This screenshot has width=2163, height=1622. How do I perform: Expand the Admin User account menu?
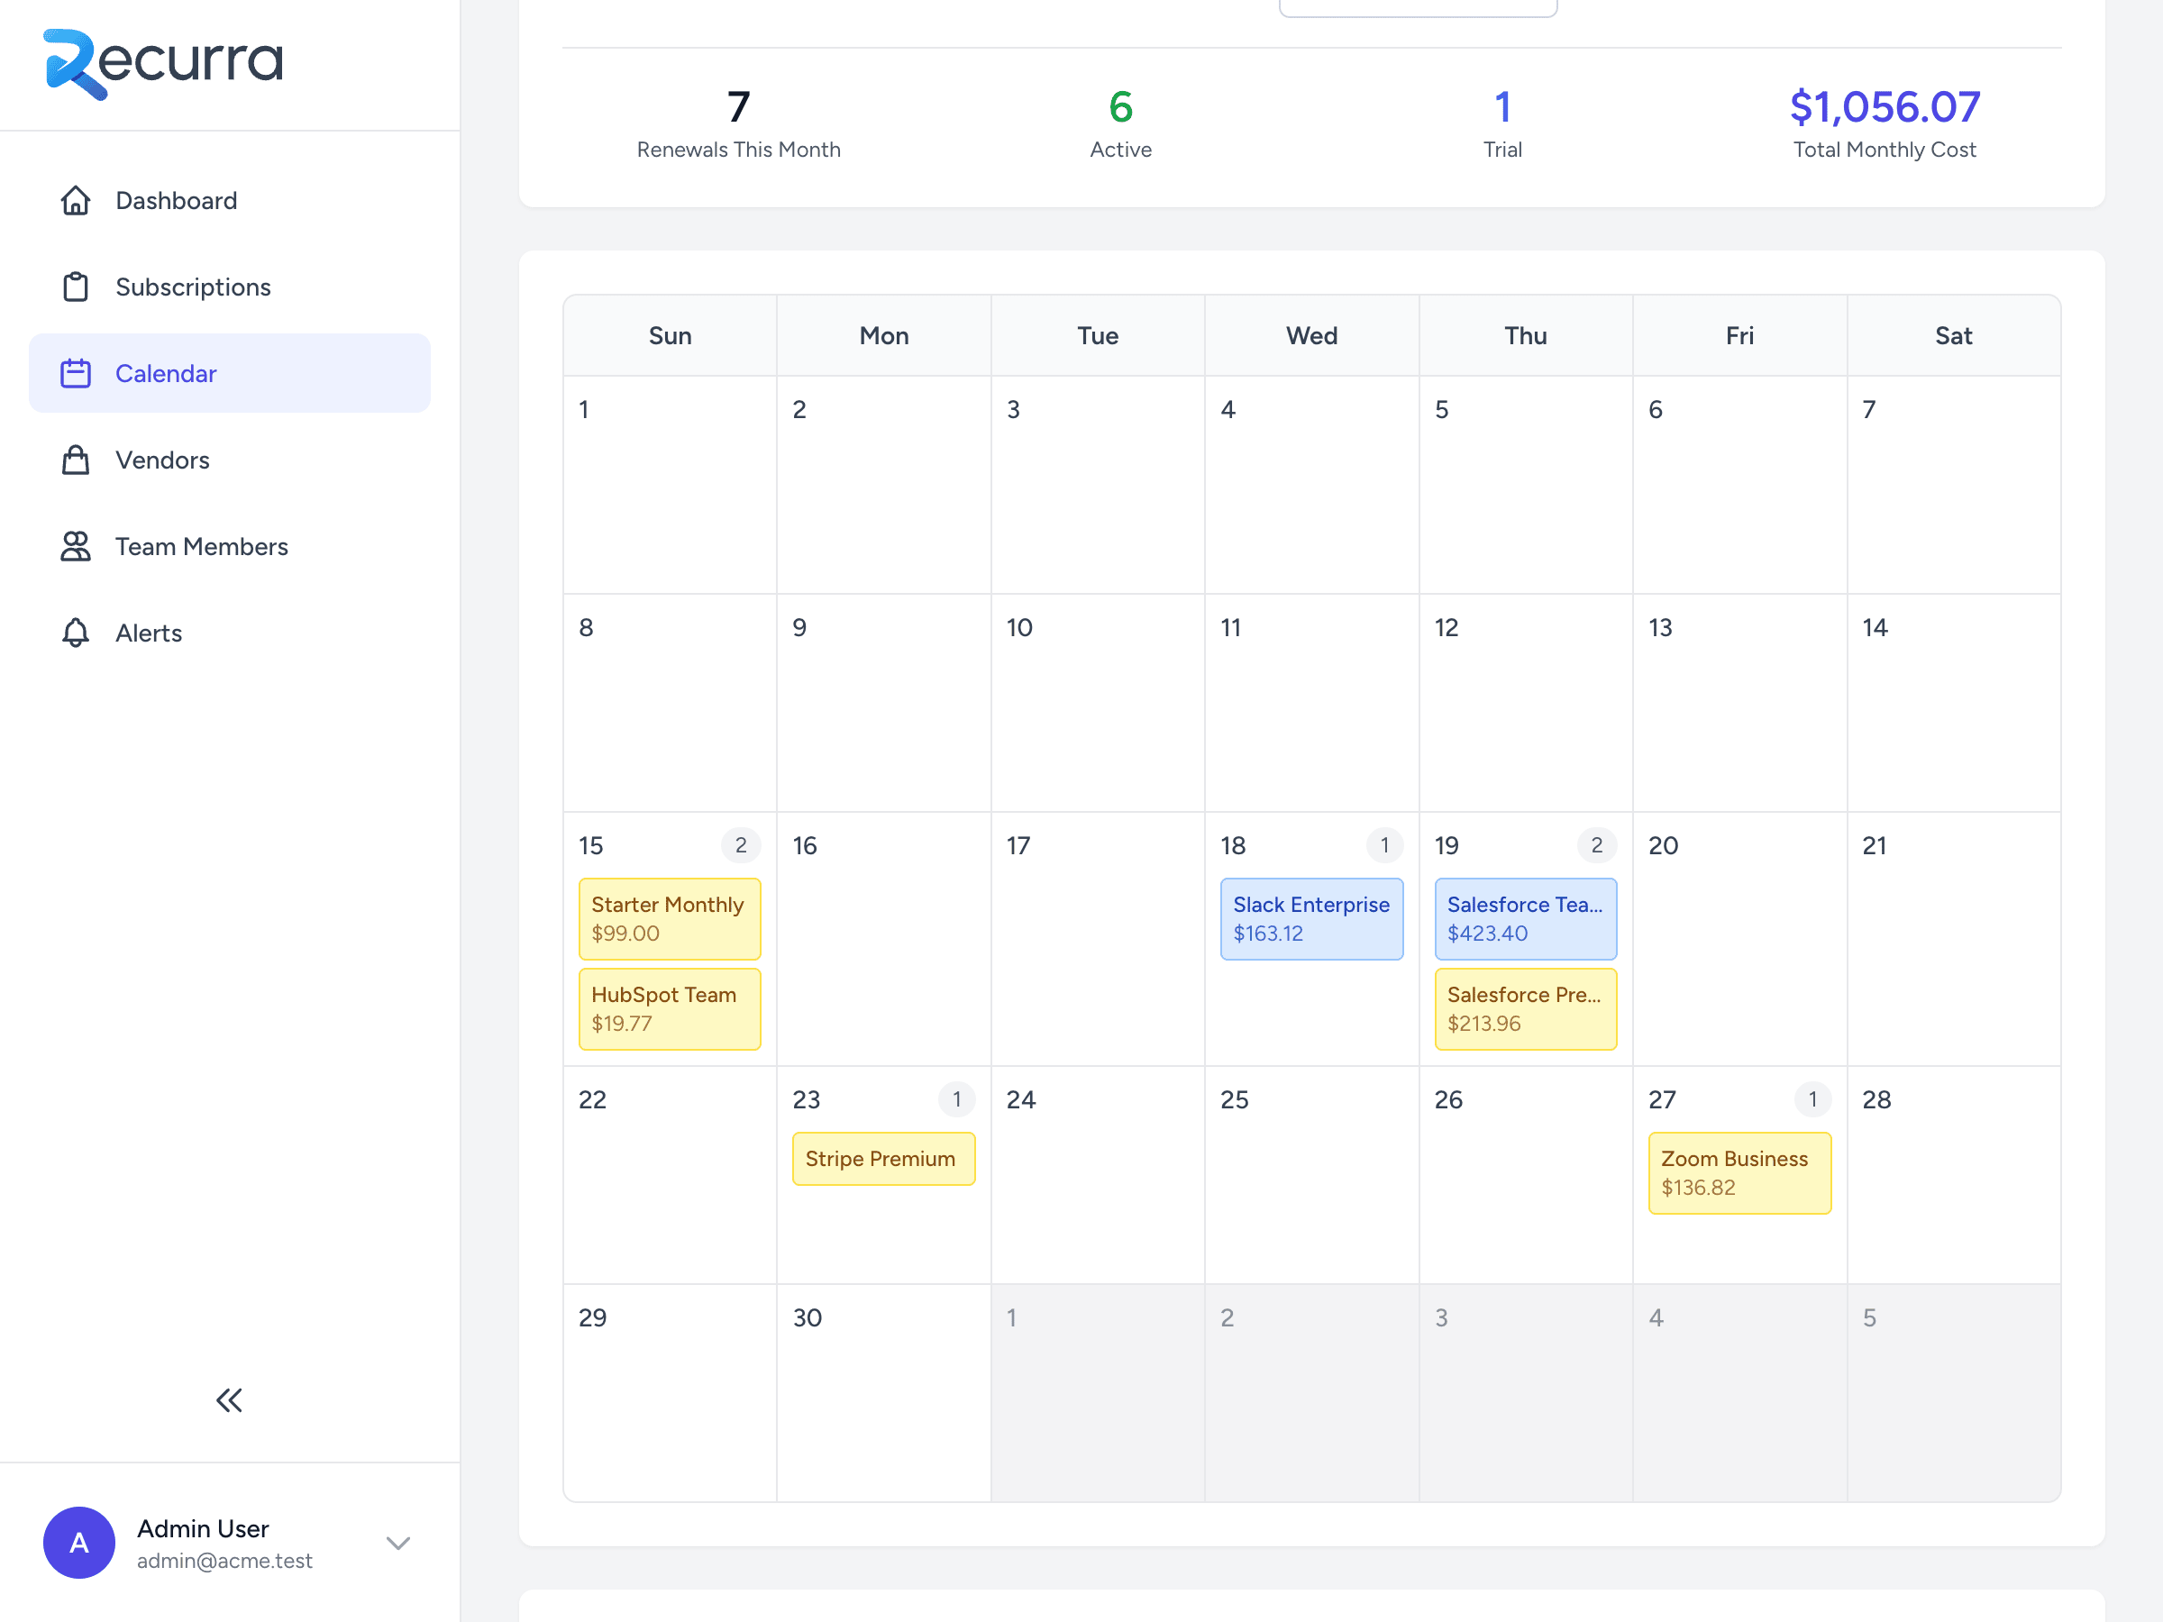pos(398,1543)
